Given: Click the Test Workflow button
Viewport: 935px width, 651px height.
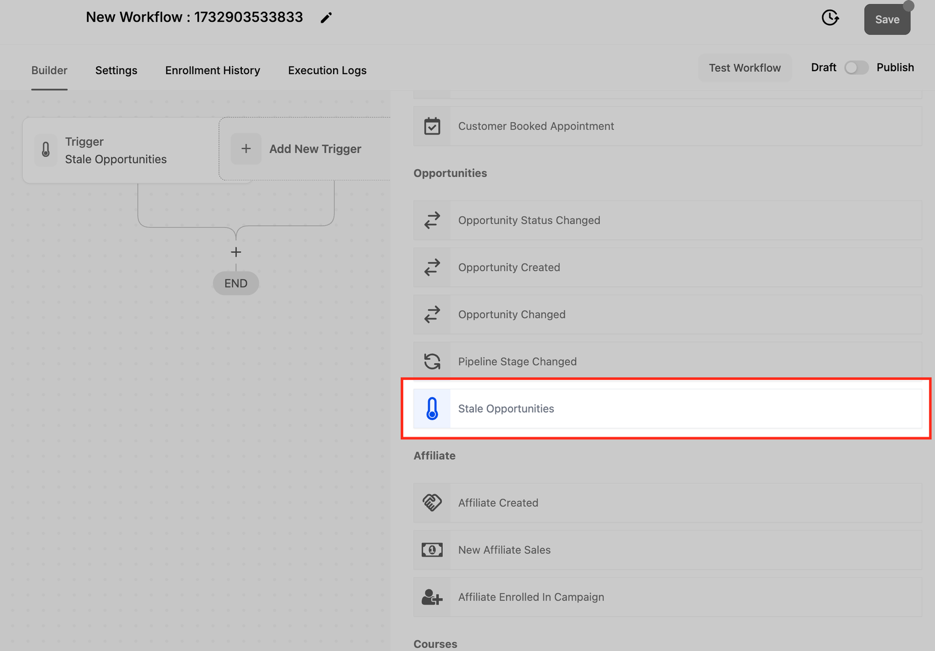Looking at the screenshot, I should [x=744, y=68].
